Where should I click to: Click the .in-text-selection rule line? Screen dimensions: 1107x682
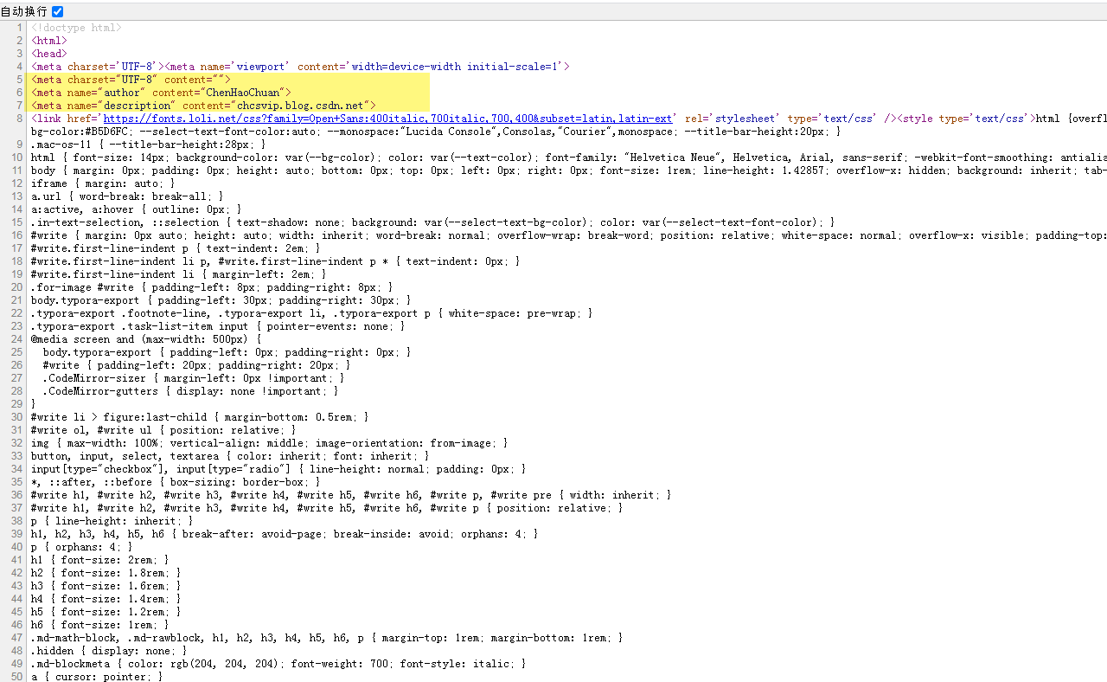pyautogui.click(x=433, y=222)
